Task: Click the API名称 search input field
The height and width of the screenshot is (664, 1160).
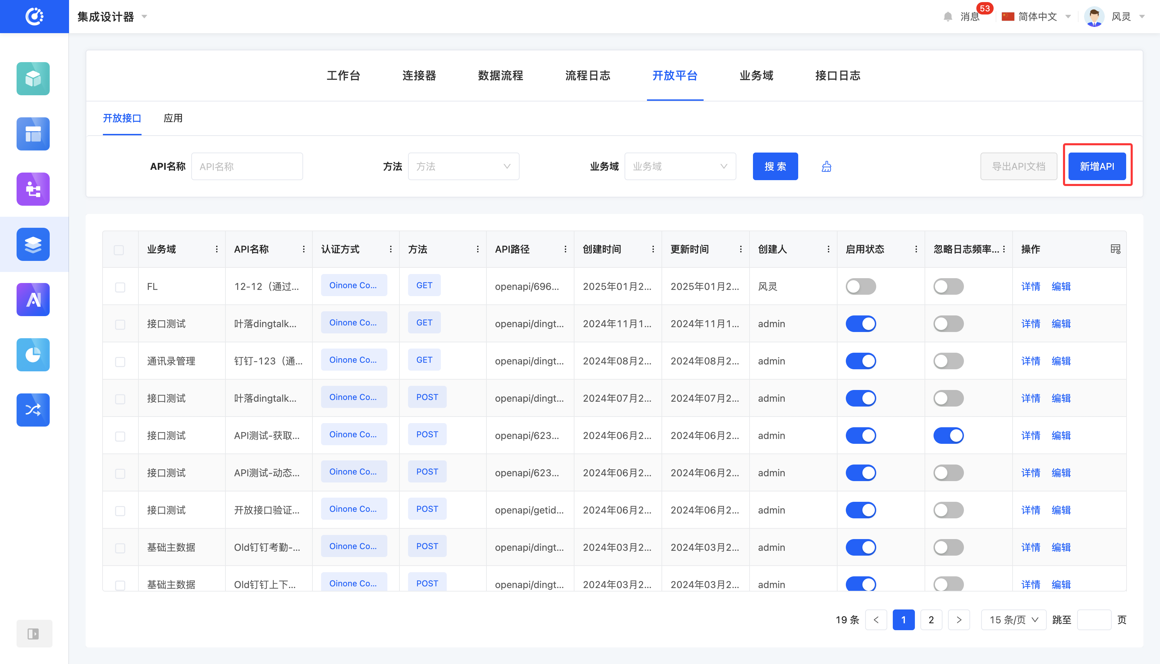Action: pyautogui.click(x=247, y=166)
